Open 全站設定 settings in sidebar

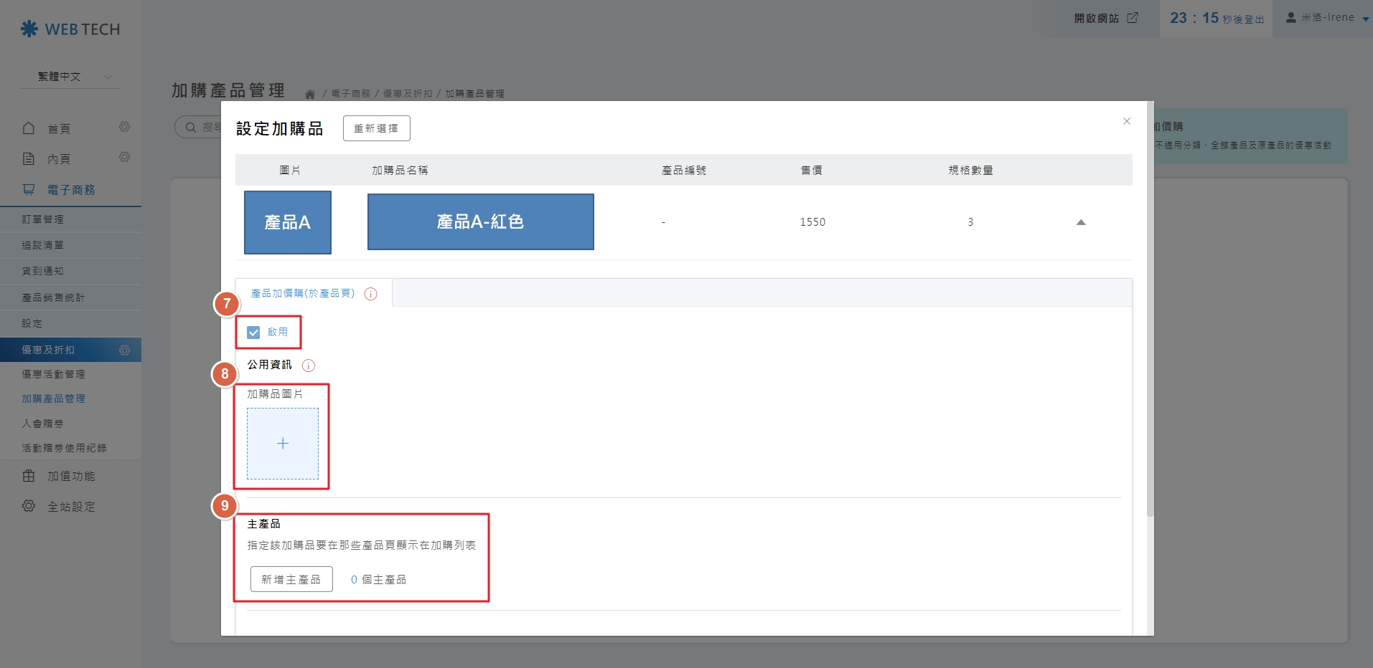tap(70, 507)
